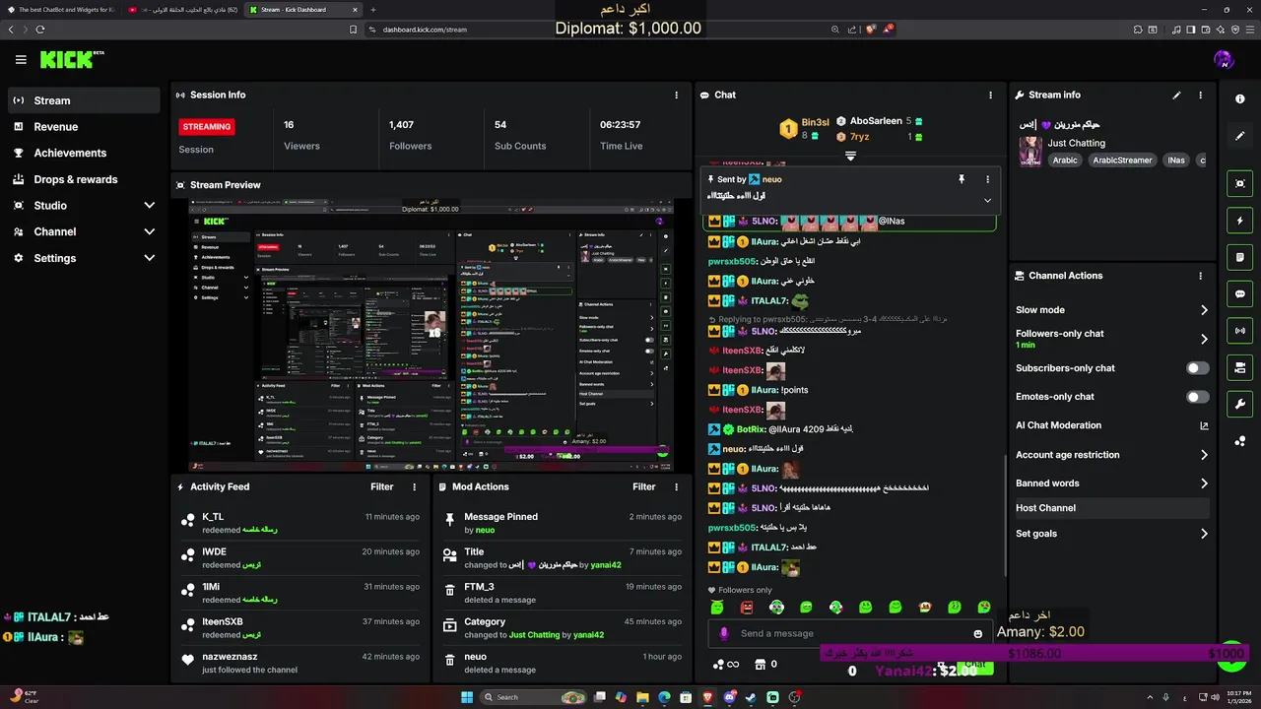Open the hamburger menu beside Kick logo
1261x709 pixels.
pos(21,60)
